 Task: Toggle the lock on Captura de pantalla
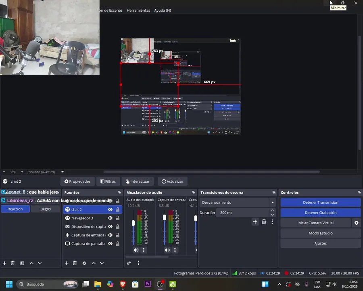pyautogui.click(x=118, y=243)
